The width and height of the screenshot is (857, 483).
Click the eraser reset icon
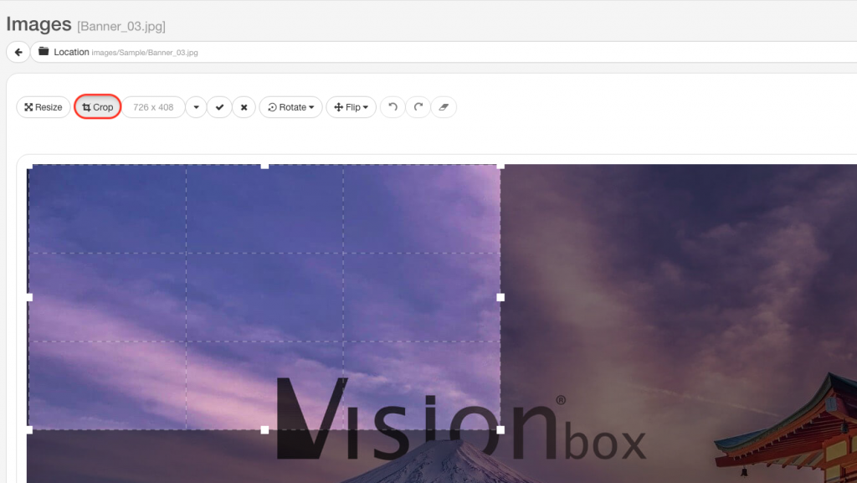tap(444, 107)
